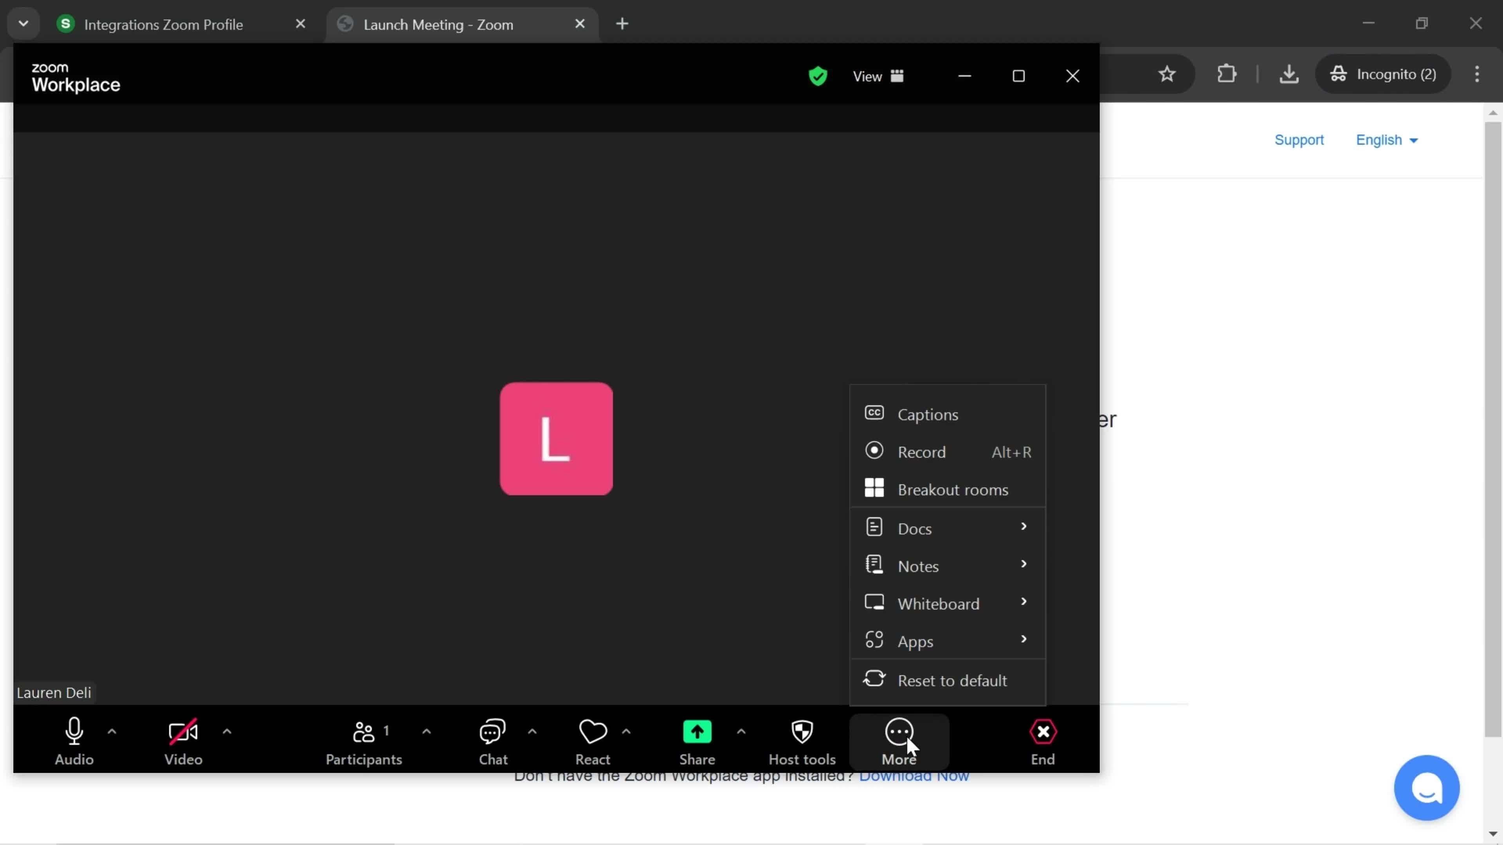Click the zoom Workplace logo
1503x845 pixels.
coord(75,77)
